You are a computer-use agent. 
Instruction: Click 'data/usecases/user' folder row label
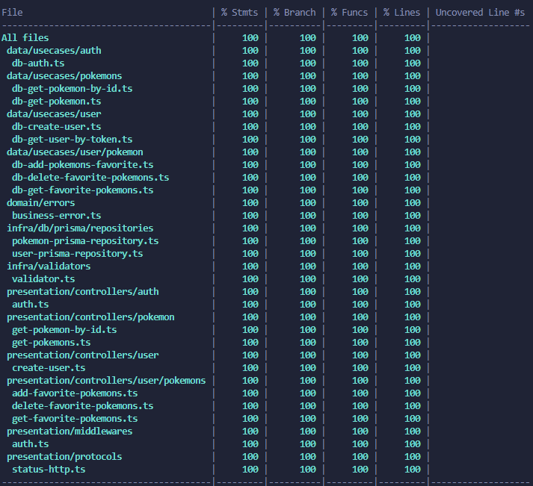(x=54, y=114)
